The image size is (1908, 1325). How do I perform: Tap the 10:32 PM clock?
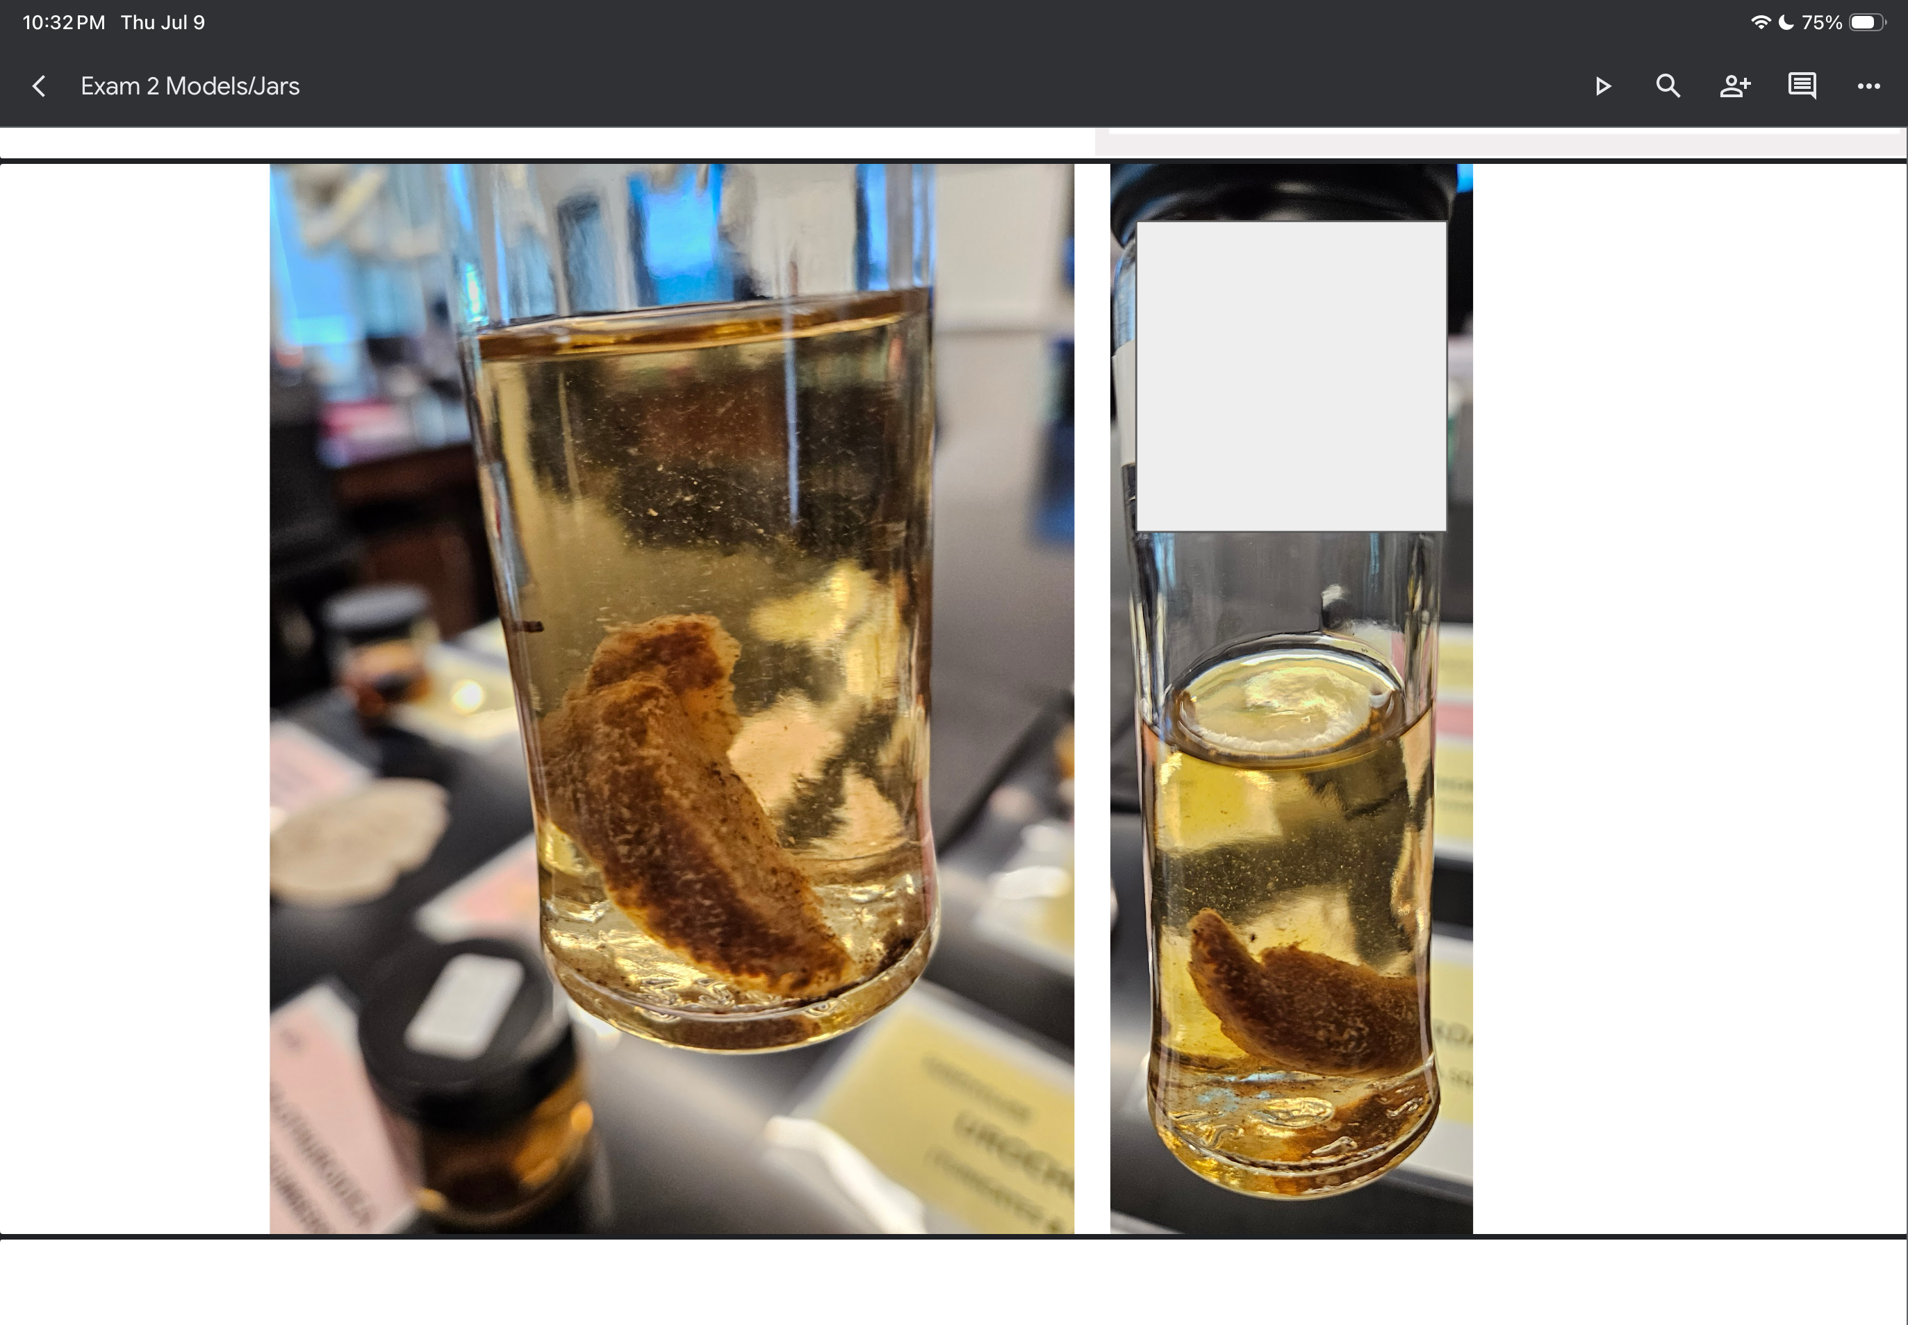(64, 22)
